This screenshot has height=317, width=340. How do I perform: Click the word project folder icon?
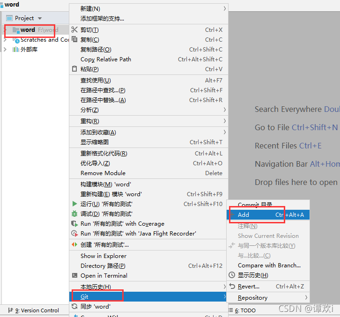coord(16,30)
